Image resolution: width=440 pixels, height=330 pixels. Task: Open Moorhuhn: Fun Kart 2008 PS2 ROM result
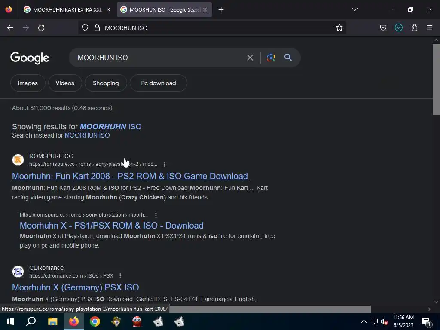[x=130, y=176]
